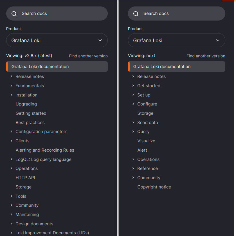Open the HTTP API page
This screenshot has width=236, height=236.
25,177
